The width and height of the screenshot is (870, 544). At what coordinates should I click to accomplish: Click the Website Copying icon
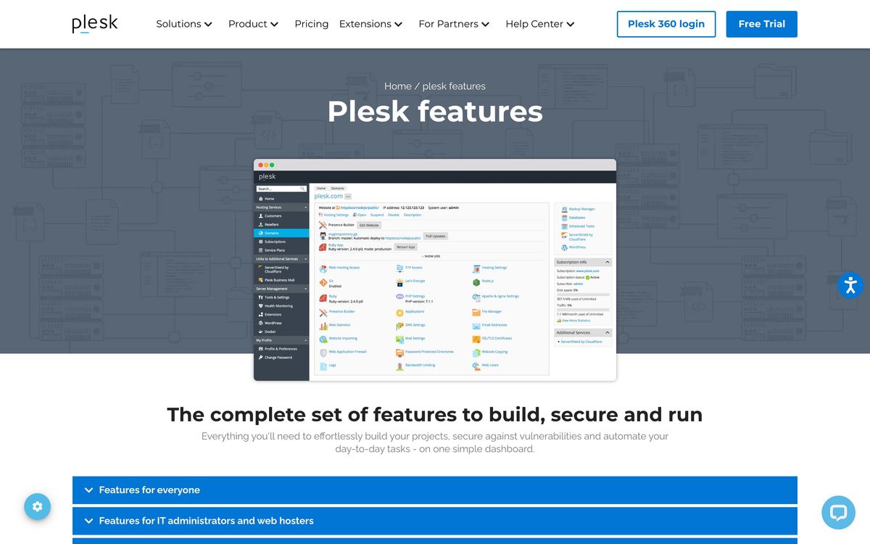476,353
